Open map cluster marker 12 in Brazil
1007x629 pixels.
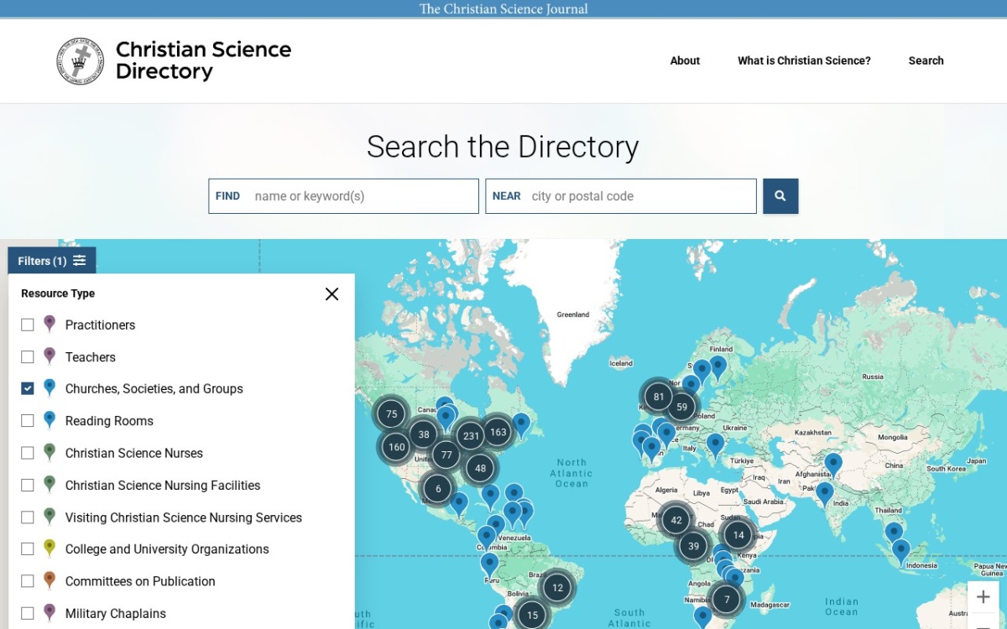pyautogui.click(x=557, y=588)
